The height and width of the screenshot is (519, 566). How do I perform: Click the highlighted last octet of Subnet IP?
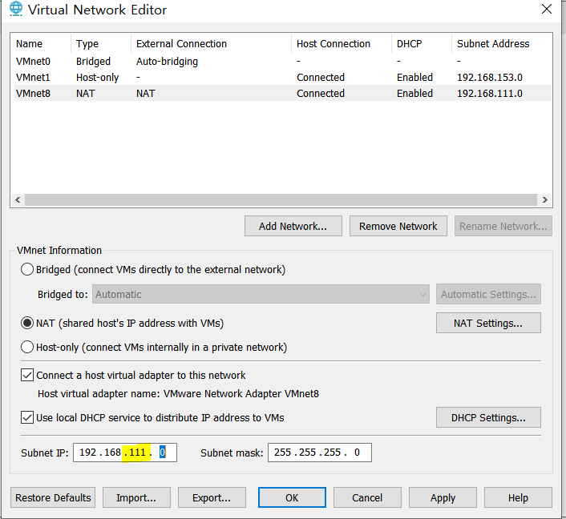click(x=163, y=452)
